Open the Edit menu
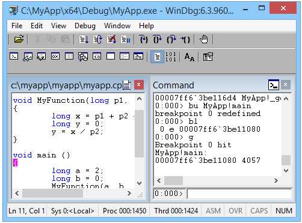This screenshot has width=302, height=223. coord(37,26)
